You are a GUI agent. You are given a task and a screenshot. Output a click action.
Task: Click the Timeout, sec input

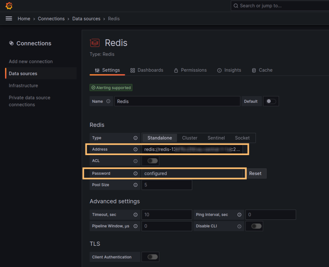click(x=167, y=215)
